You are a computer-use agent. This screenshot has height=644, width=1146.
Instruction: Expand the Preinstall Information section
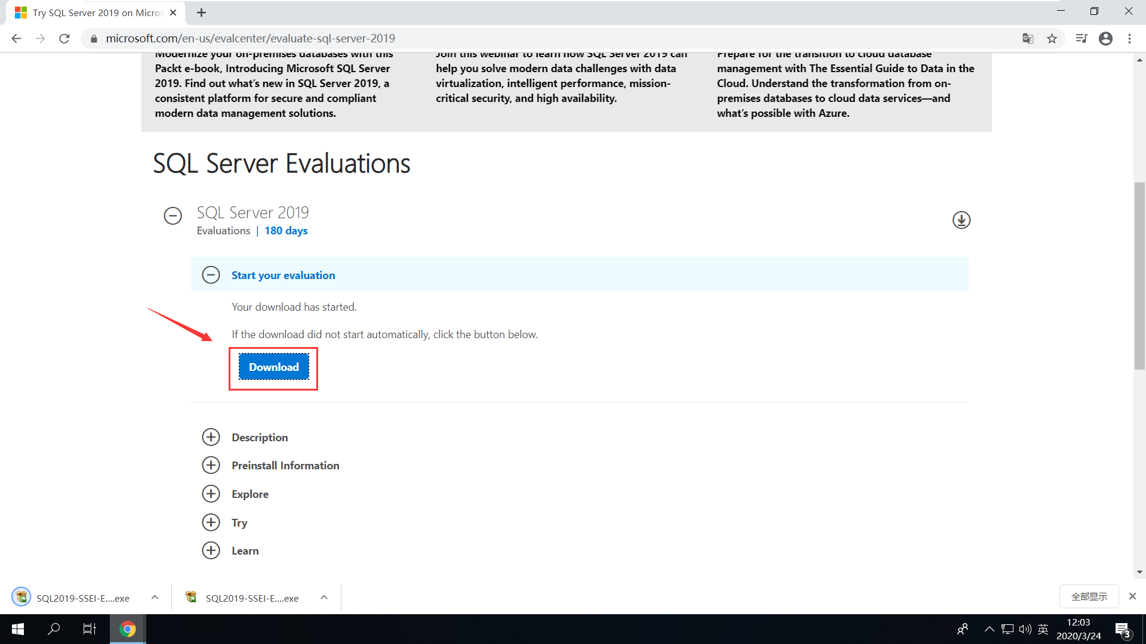[x=211, y=465]
